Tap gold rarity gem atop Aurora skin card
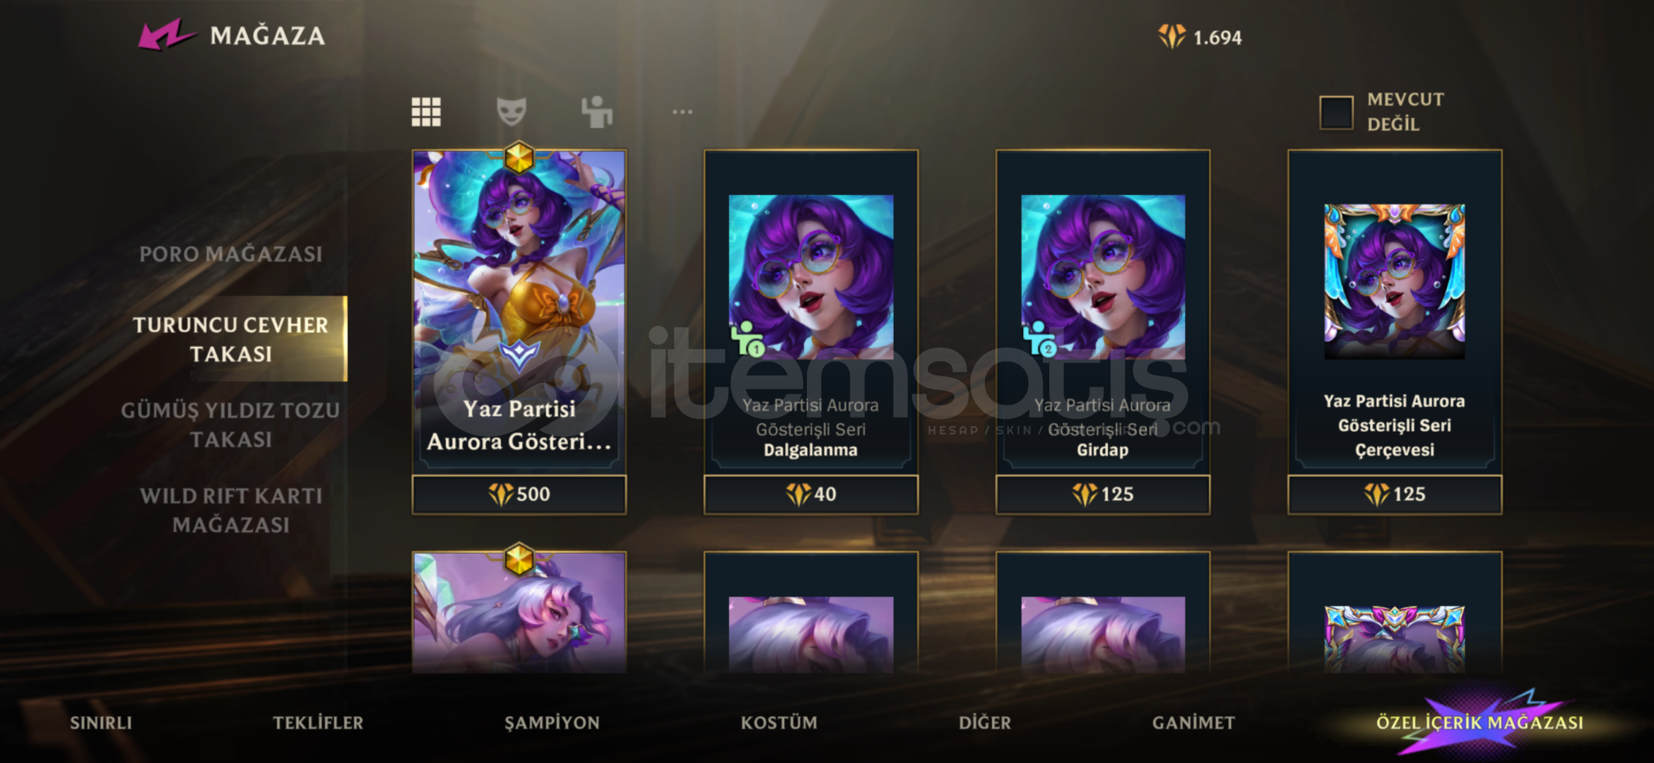 519,157
